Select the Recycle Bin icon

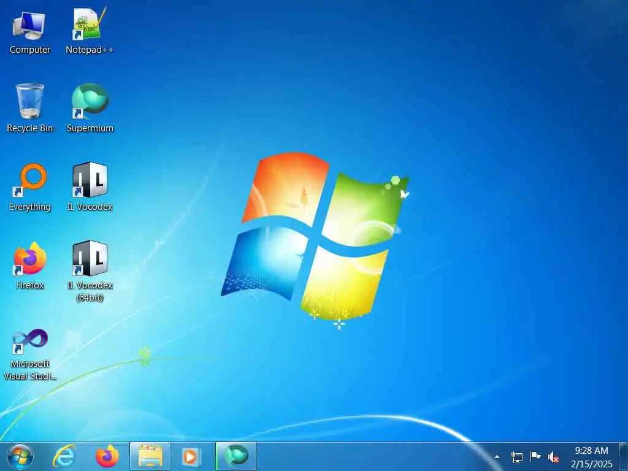coord(29,108)
